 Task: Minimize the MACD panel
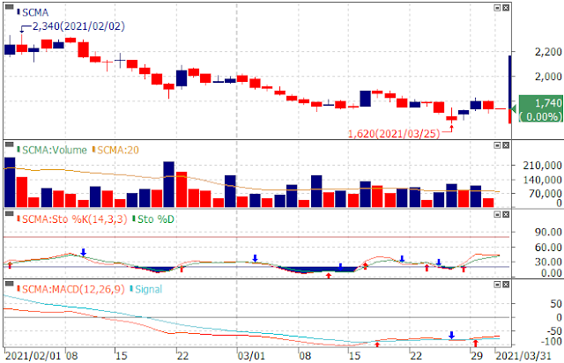tap(497, 285)
